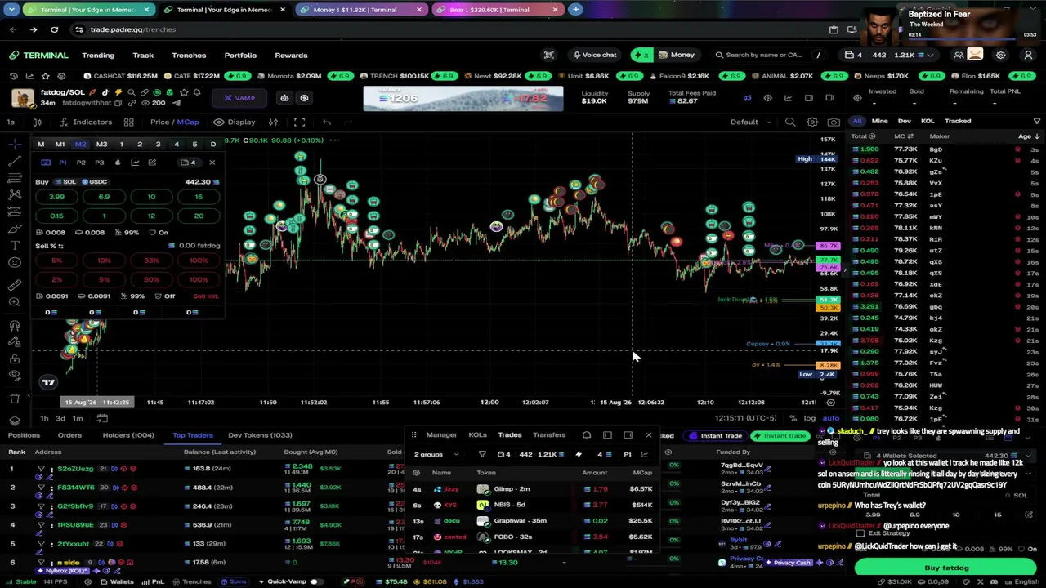1046x588 pixels.
Task: Select the P3 preset
Action: coord(100,163)
